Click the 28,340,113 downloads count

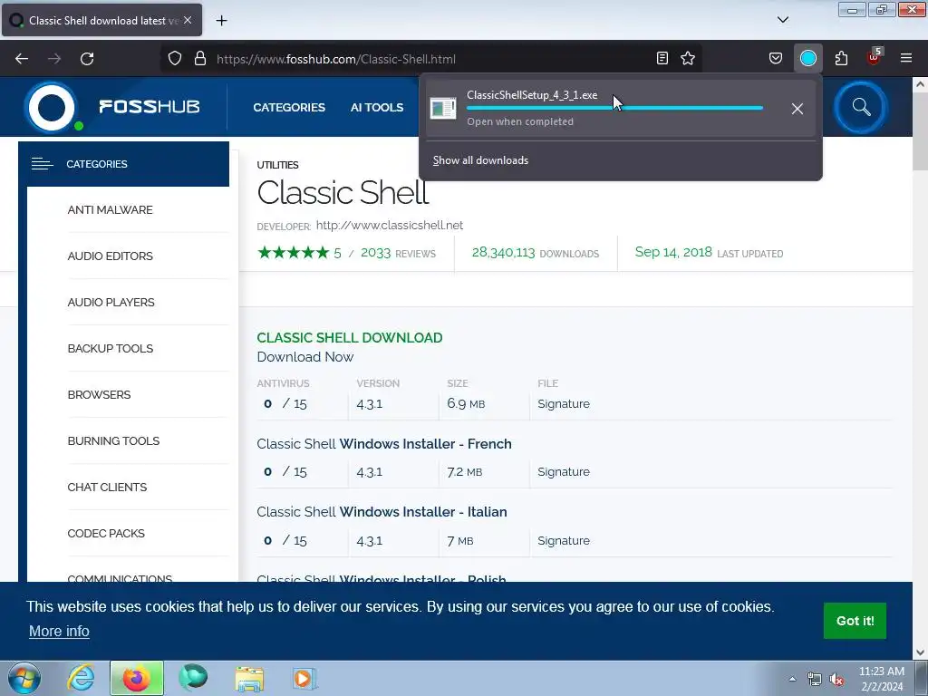(503, 253)
